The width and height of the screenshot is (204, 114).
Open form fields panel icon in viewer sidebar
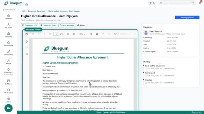click(27, 54)
